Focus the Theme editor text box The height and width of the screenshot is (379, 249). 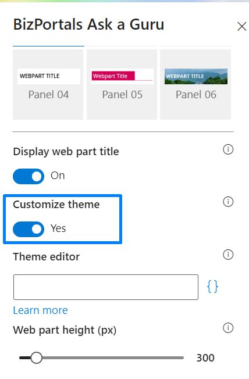pos(106,287)
